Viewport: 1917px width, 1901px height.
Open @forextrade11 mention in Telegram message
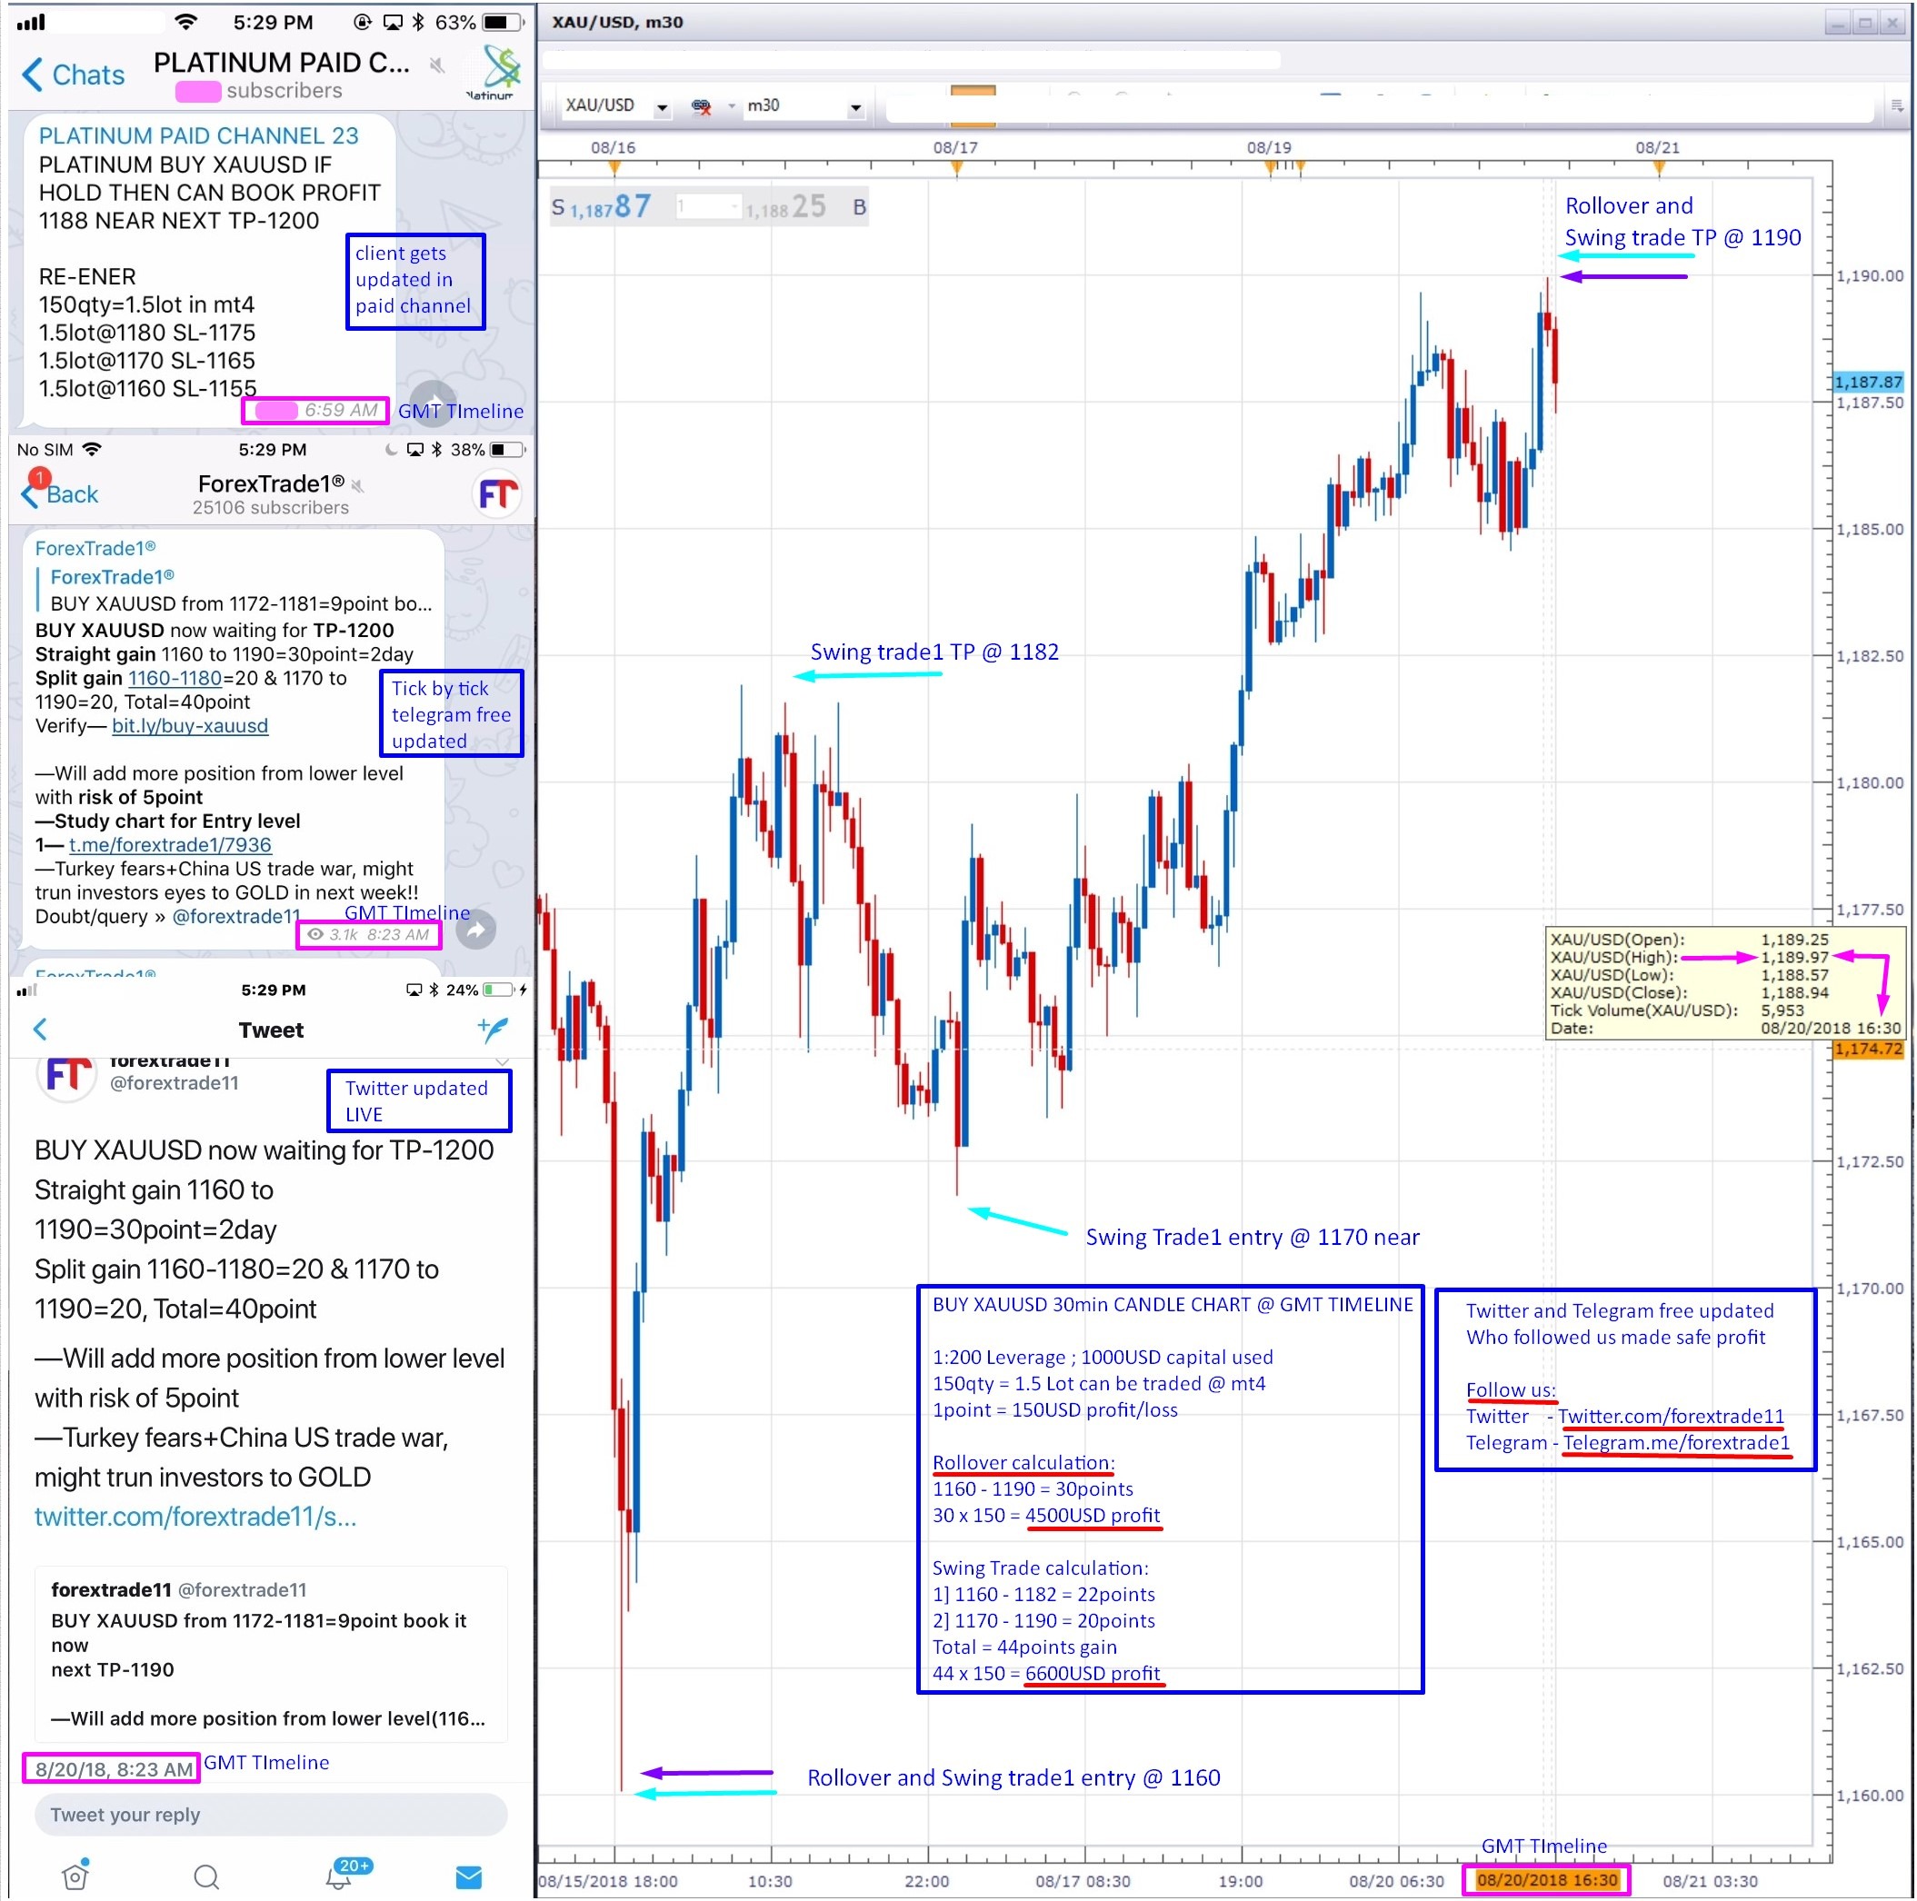tap(236, 916)
